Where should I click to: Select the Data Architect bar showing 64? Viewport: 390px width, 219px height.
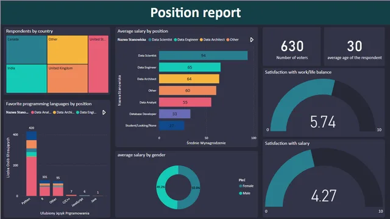pyautogui.click(x=189, y=79)
